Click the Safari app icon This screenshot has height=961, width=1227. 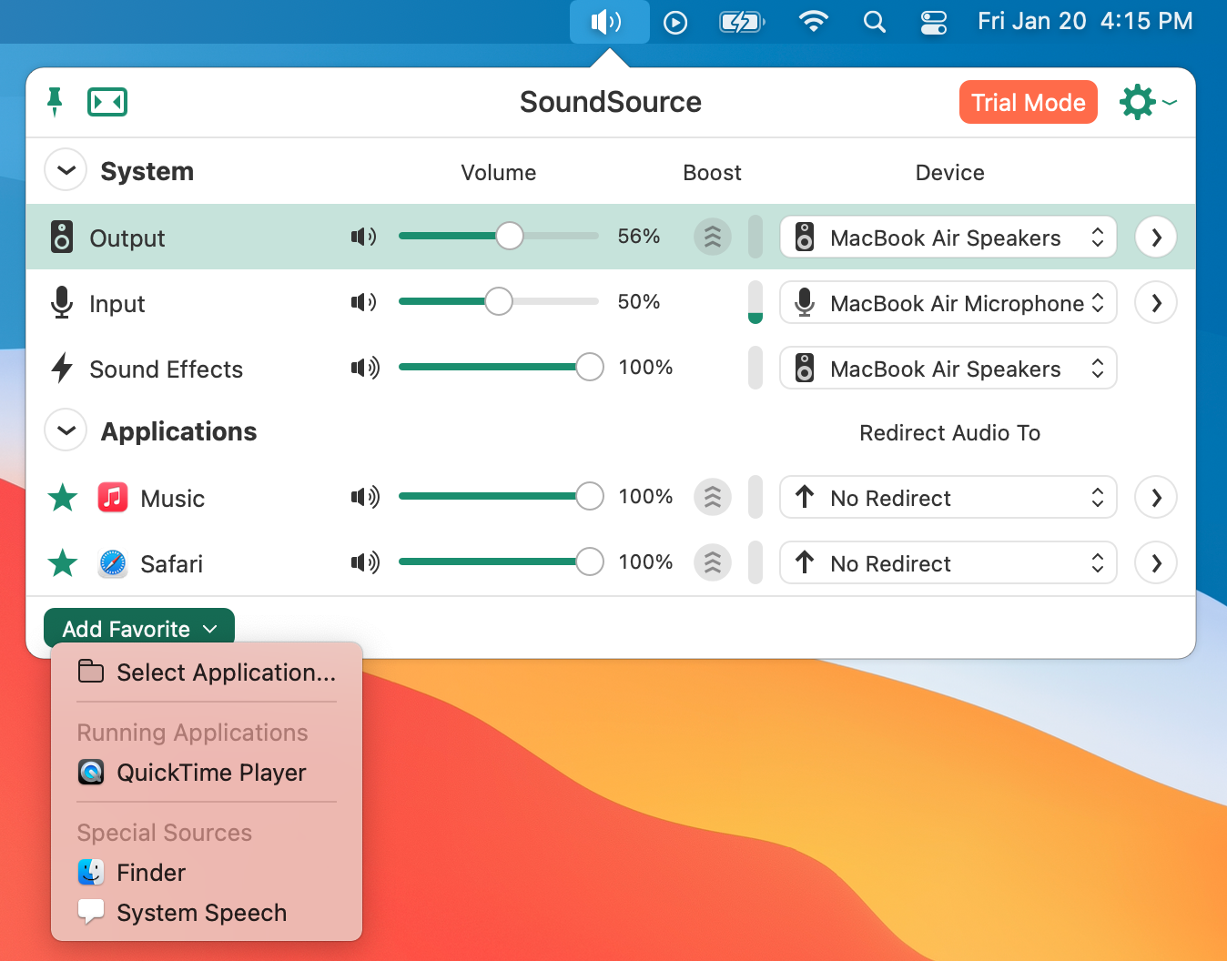pos(113,563)
